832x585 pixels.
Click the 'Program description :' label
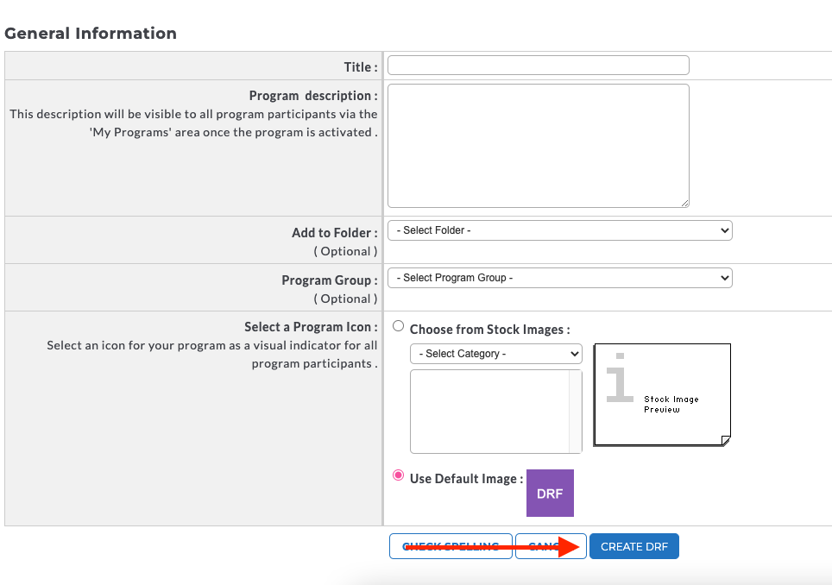(313, 96)
